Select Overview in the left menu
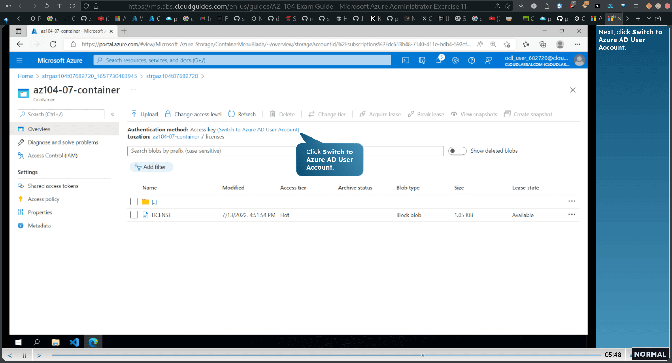 coord(64,129)
